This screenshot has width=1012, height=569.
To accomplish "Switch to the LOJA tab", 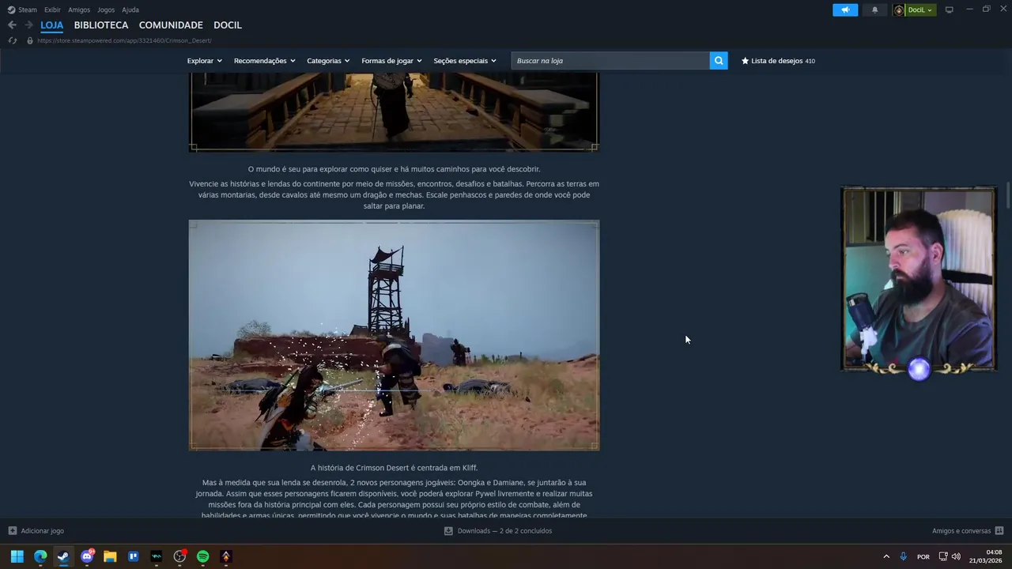I will (x=52, y=25).
